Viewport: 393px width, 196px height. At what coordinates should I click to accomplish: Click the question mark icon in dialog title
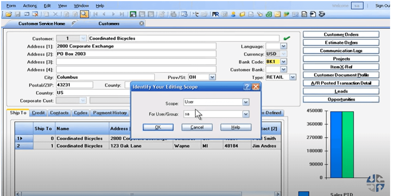pyautogui.click(x=247, y=87)
